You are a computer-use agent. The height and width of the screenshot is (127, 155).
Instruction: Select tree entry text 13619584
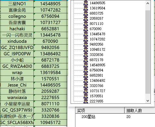click(x=97, y=8)
